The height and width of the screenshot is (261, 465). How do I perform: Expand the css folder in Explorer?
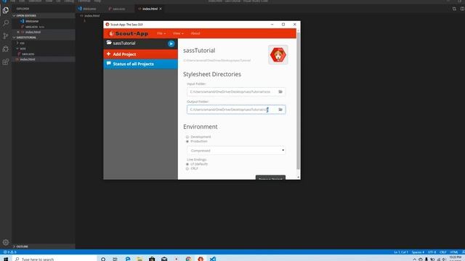pos(22,43)
